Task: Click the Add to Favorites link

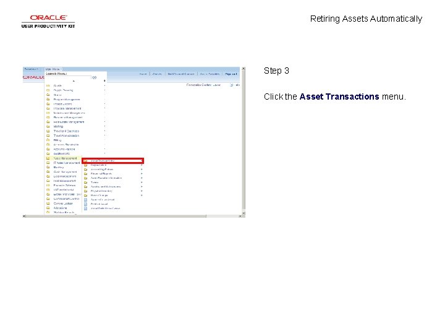Action: coord(210,74)
